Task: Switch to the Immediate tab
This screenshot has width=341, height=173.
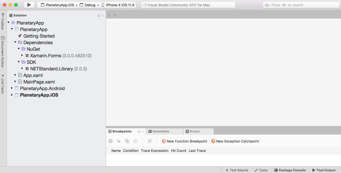Action: pos(164,131)
